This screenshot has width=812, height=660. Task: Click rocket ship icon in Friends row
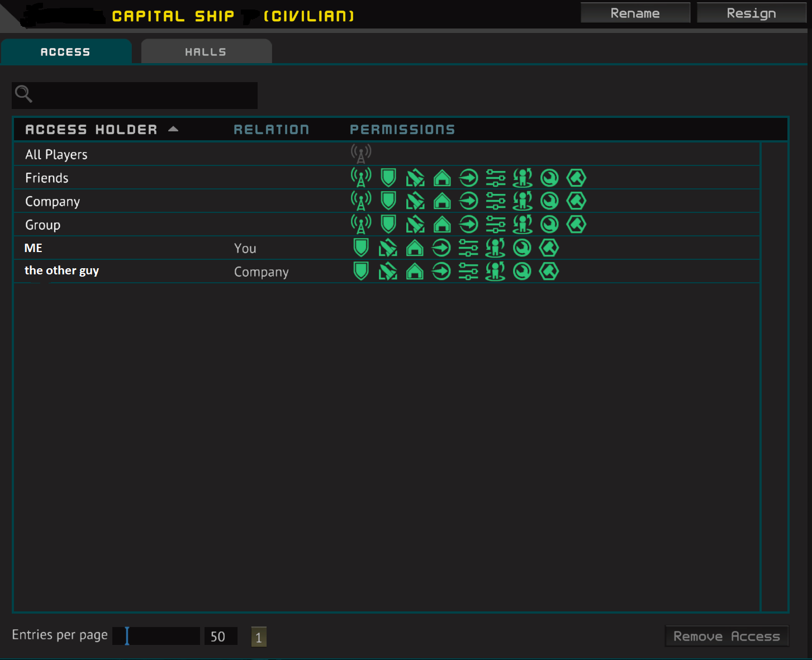tap(415, 178)
